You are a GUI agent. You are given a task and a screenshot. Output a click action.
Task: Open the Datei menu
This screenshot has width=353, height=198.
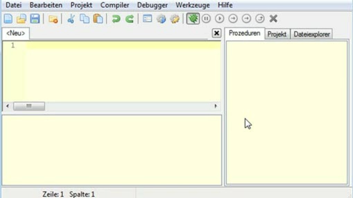[x=14, y=6]
